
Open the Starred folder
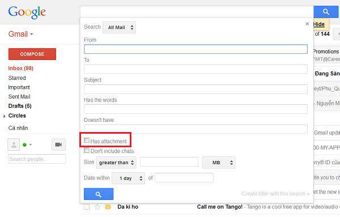(x=17, y=78)
